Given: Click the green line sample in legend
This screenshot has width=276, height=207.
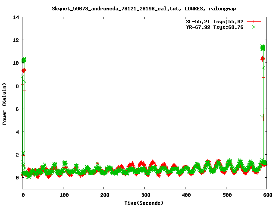Looking at the screenshot, I should 254,27.
